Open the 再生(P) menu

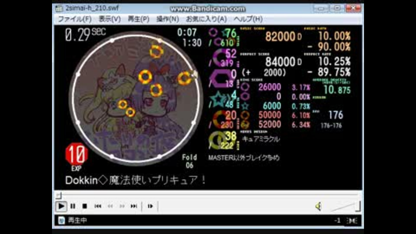(139, 19)
